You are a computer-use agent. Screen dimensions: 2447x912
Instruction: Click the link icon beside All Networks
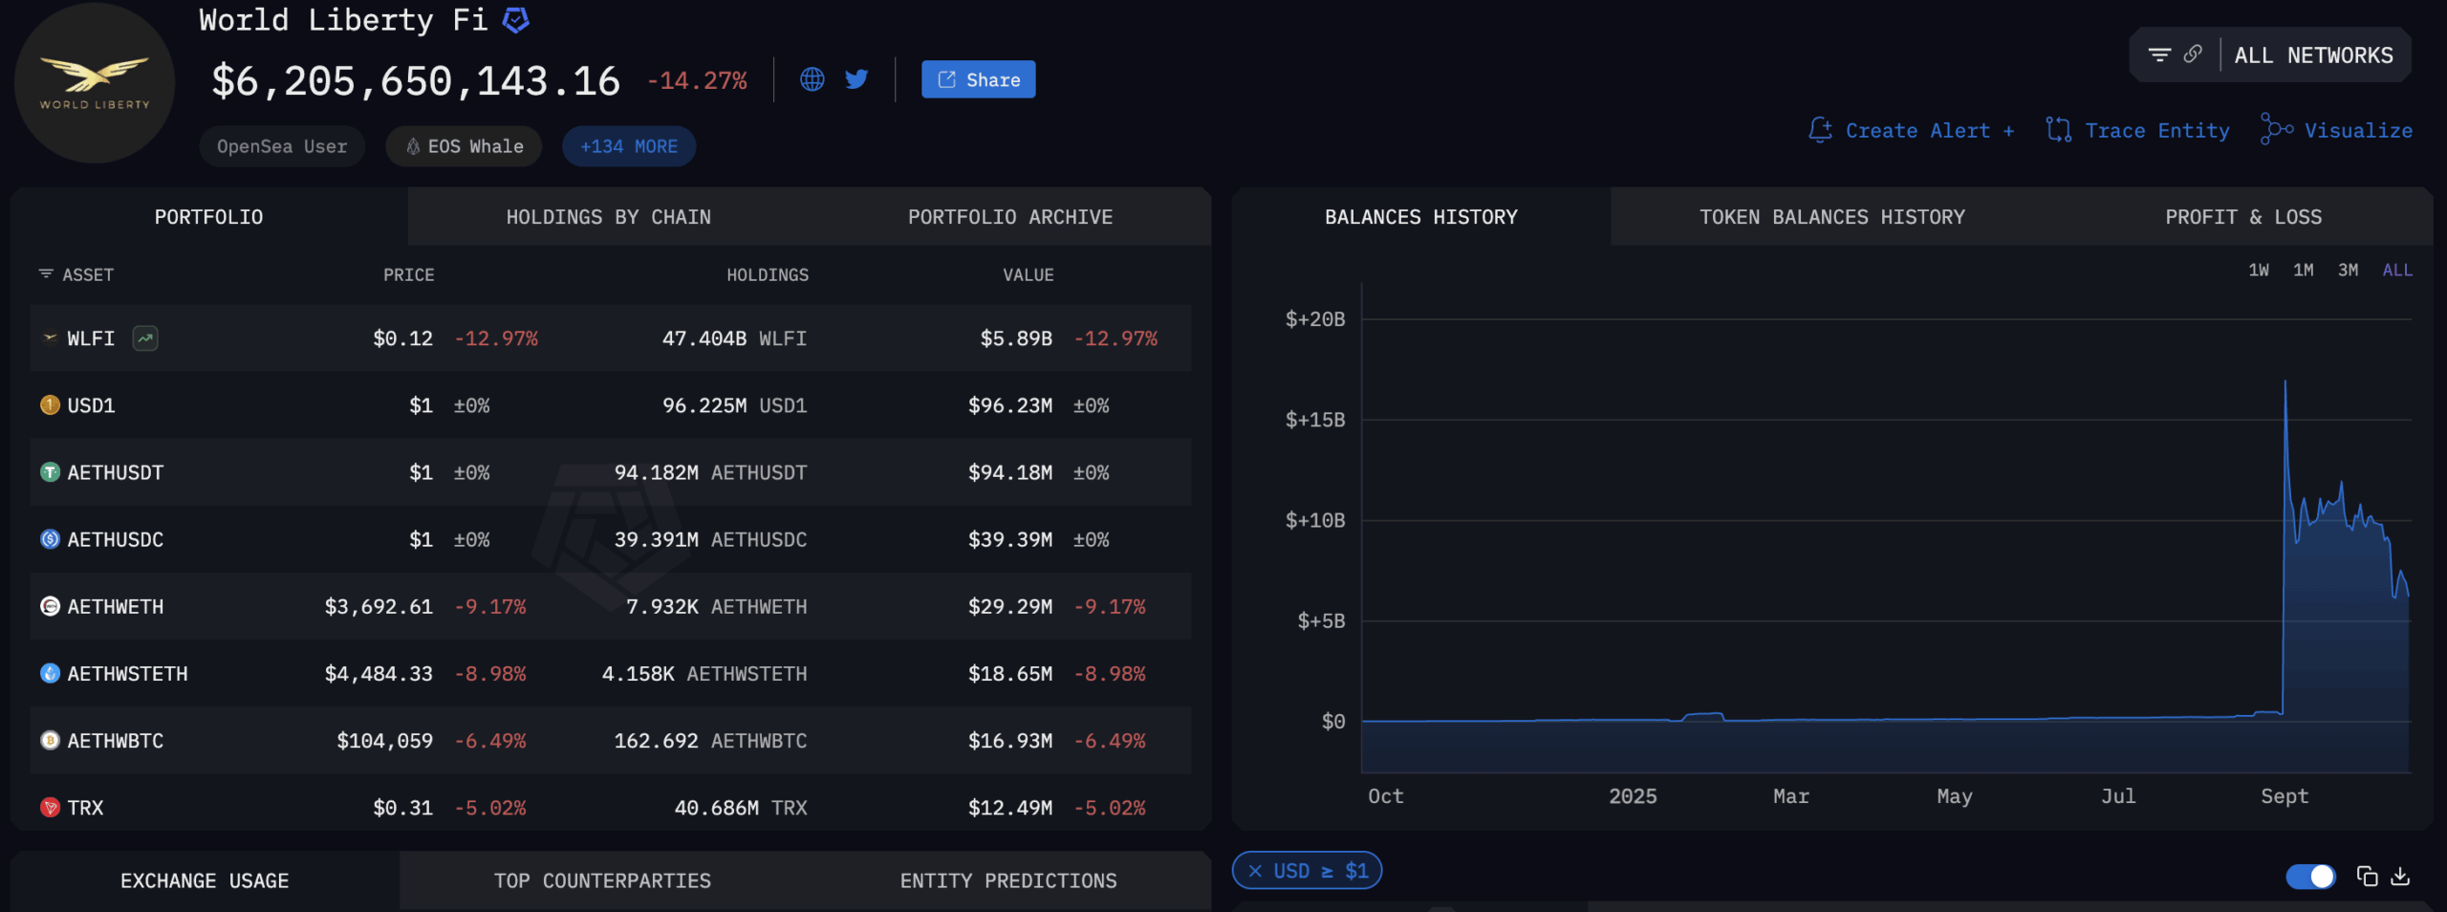pyautogui.click(x=2193, y=54)
